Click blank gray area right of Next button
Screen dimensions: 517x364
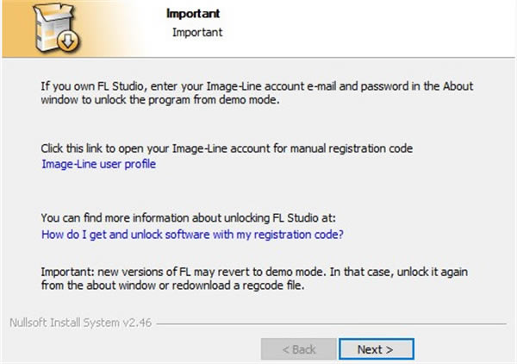tap(465, 349)
